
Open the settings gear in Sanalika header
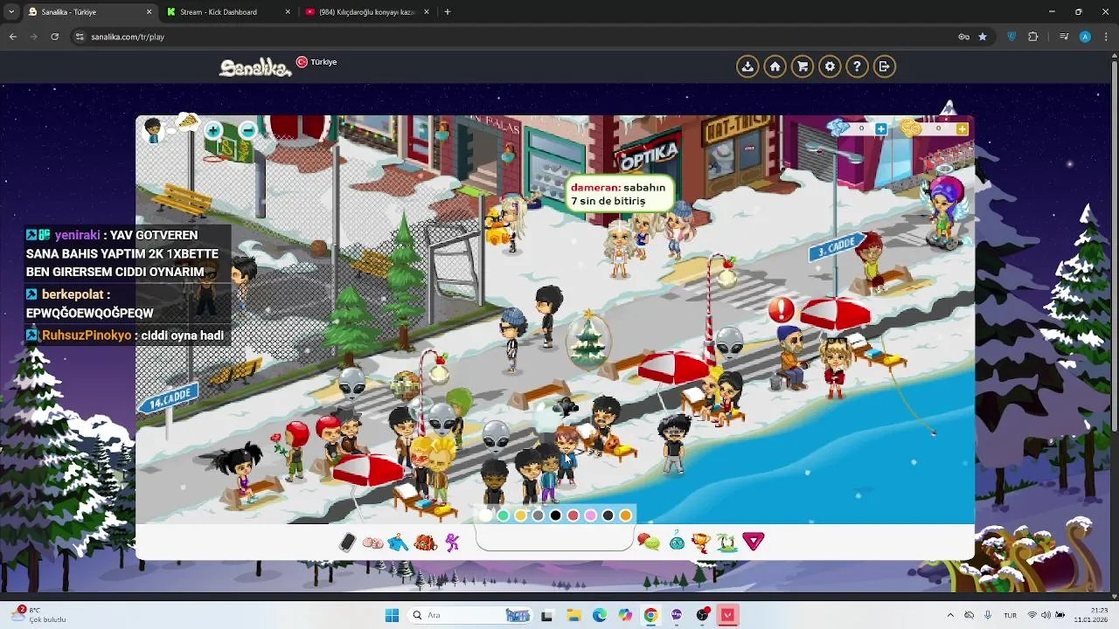tap(830, 66)
